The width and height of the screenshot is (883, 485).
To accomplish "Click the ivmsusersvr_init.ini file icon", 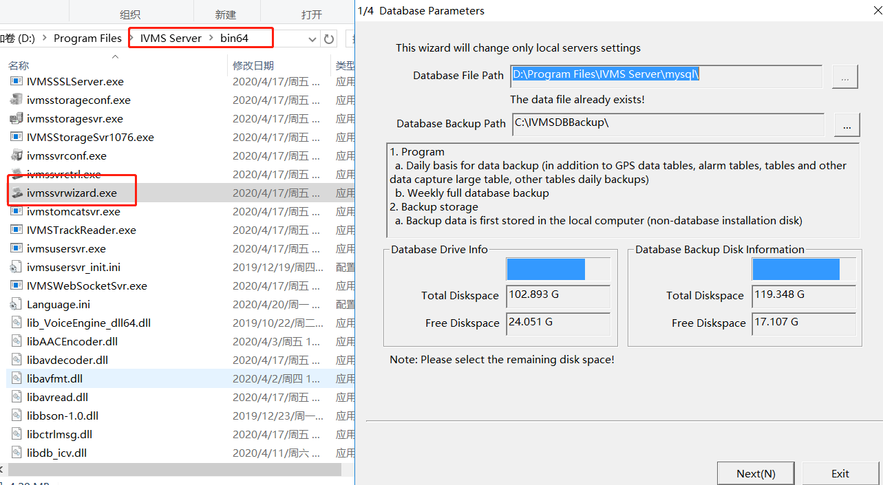I will [17, 267].
